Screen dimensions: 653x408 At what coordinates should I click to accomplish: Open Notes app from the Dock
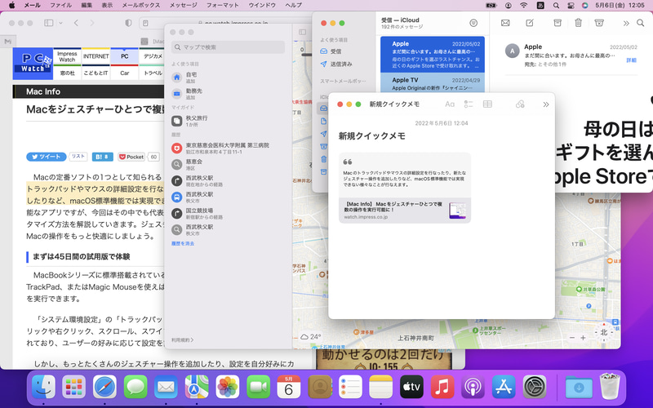point(380,387)
